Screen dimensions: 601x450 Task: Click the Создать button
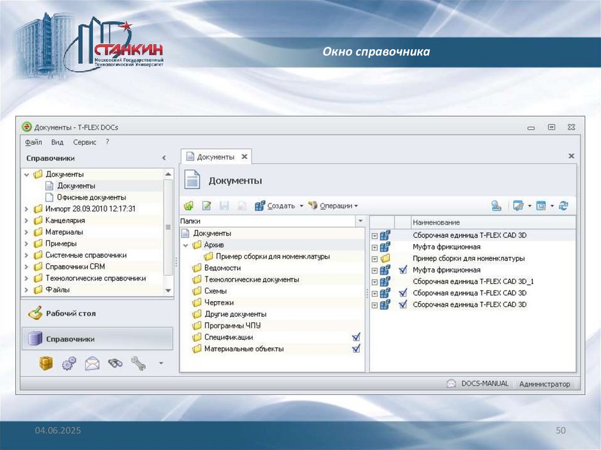click(x=280, y=206)
